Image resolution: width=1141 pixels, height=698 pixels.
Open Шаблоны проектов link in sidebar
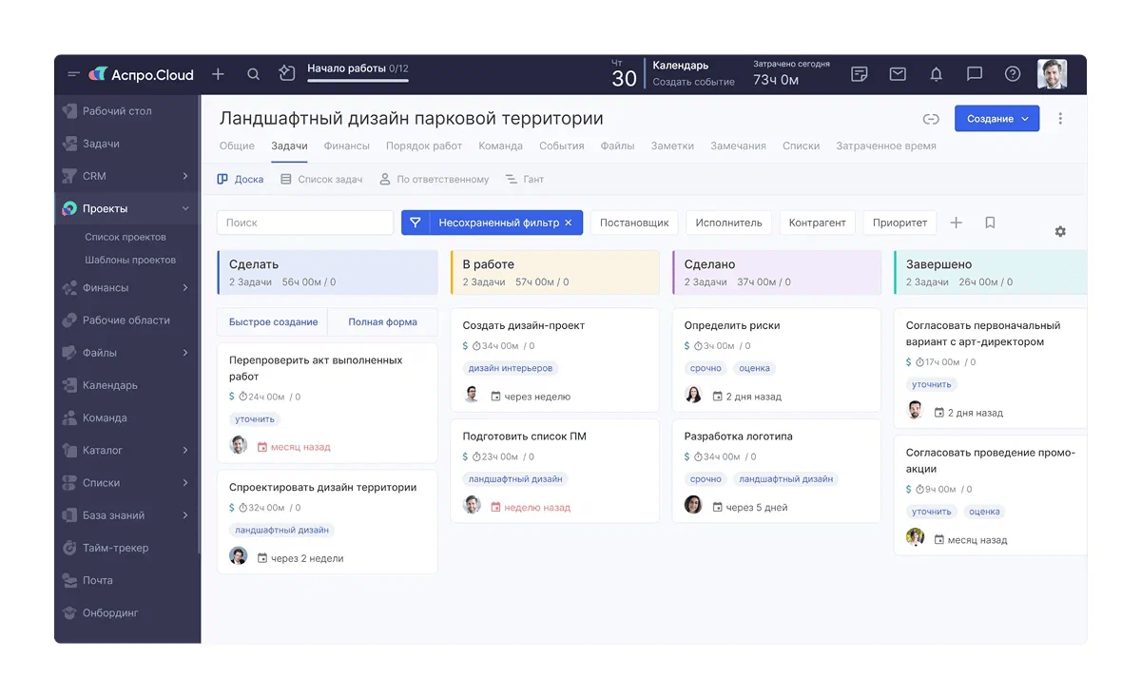(129, 260)
